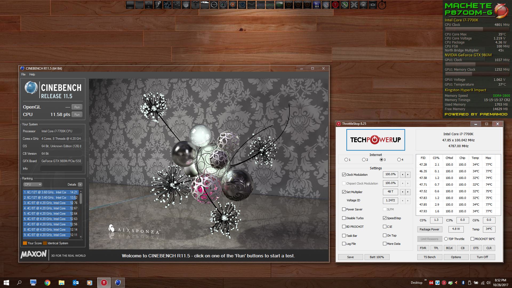Click the Safely Remove Hardware USB tray icon
The width and height of the screenshot is (512, 288).
[470, 283]
